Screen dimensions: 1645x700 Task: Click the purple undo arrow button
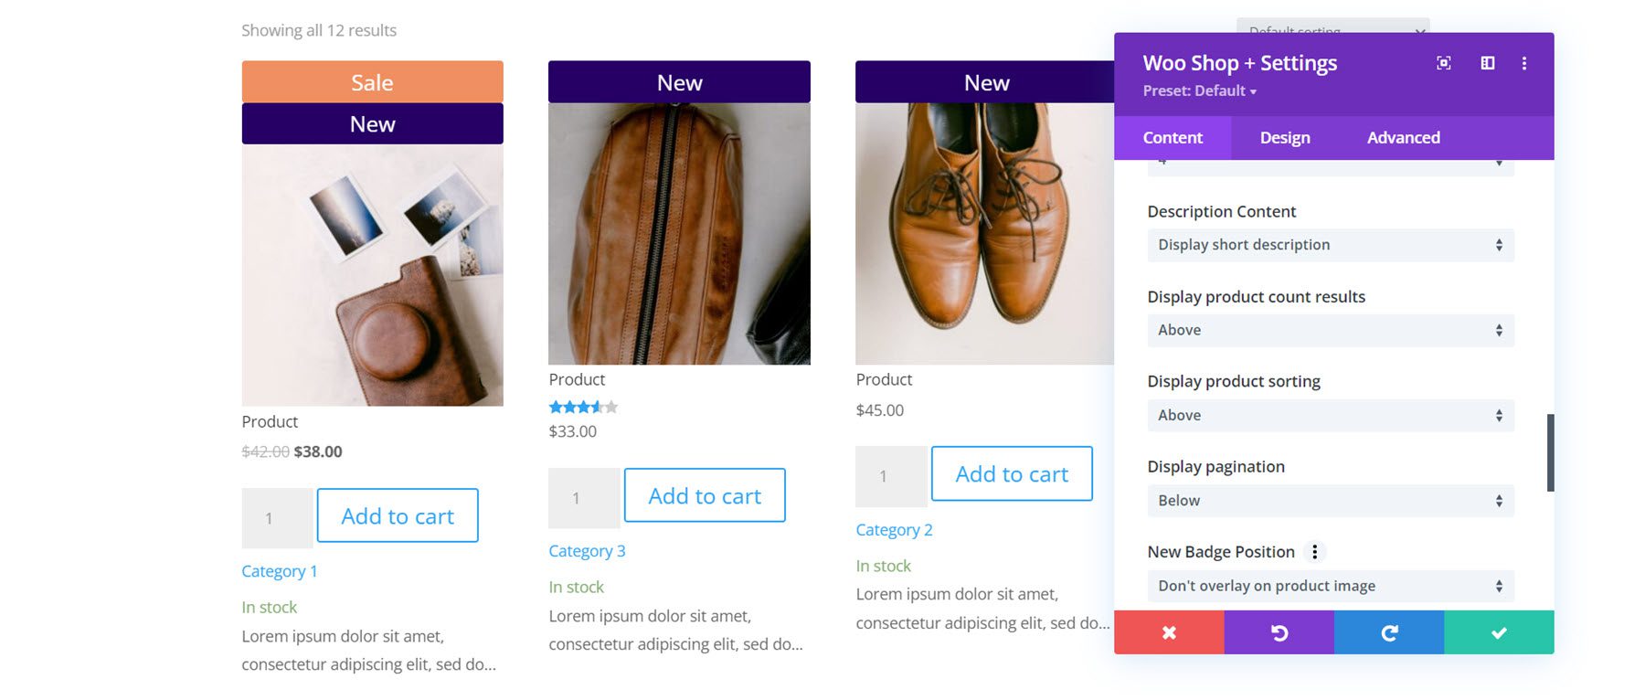[1279, 632]
